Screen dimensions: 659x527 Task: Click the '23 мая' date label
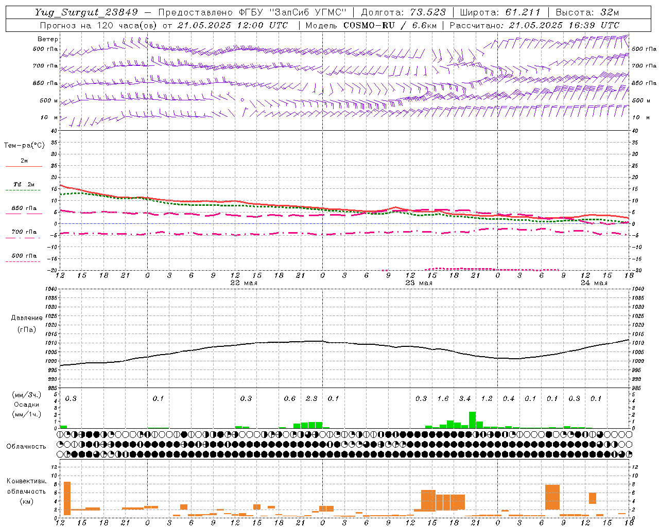tap(419, 283)
